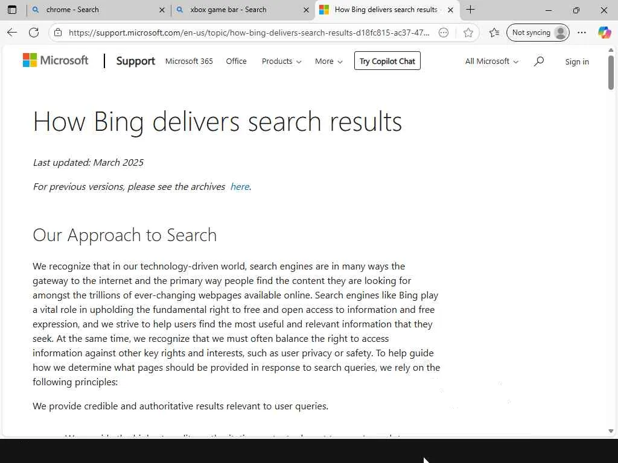View site information lock icon
618x463 pixels.
click(x=58, y=33)
